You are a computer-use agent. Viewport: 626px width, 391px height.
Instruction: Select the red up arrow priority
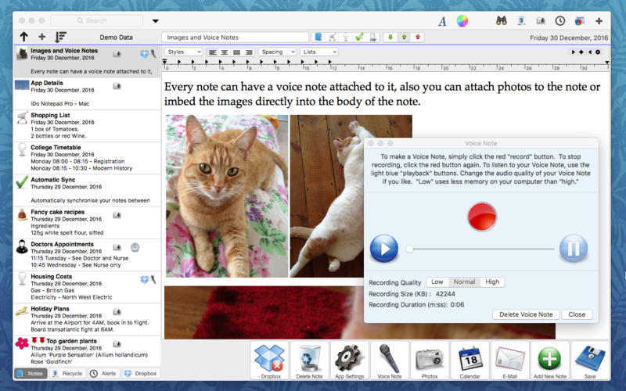pyautogui.click(x=418, y=37)
